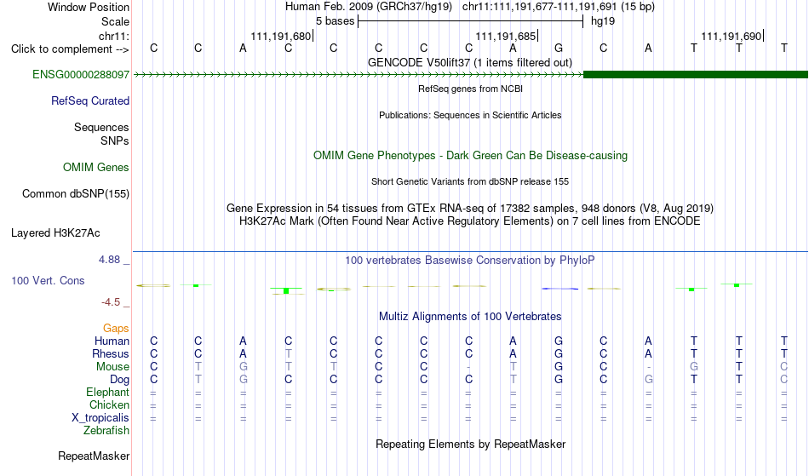
Task: Open the 100 Vert. Cons track label
Action: pyautogui.click(x=48, y=280)
